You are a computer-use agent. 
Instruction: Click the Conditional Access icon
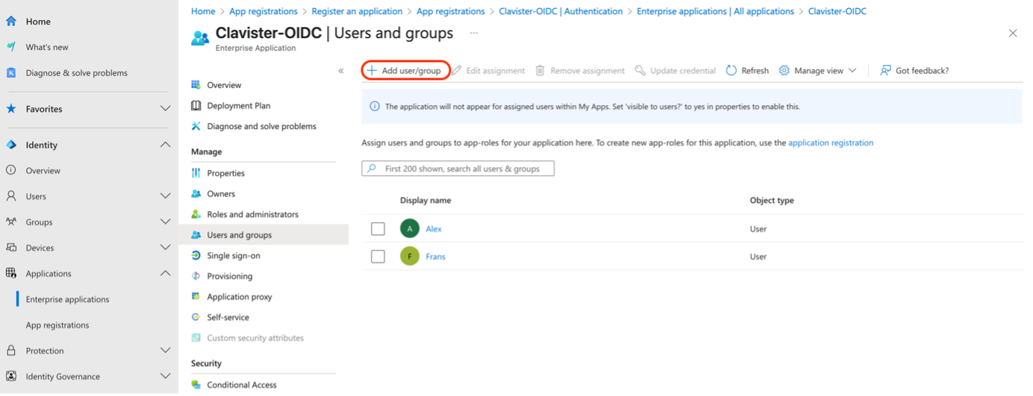coord(196,385)
